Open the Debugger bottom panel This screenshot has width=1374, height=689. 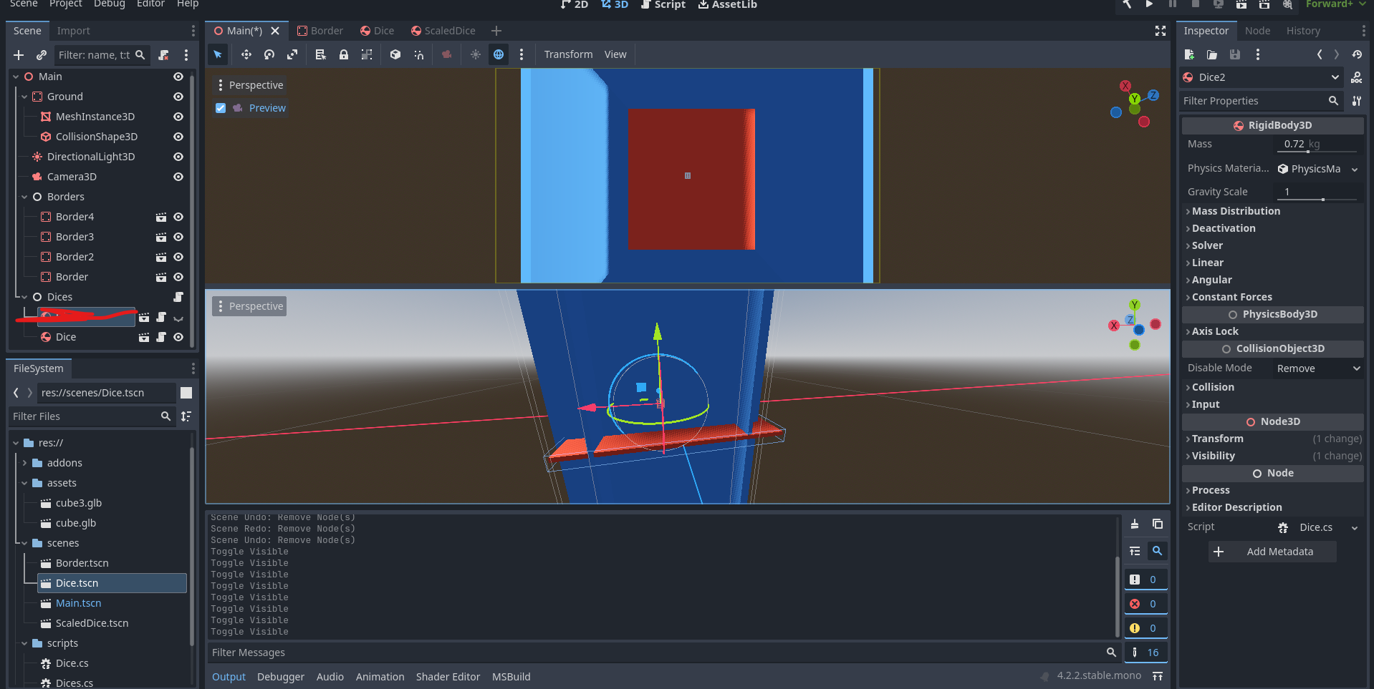pyautogui.click(x=280, y=677)
